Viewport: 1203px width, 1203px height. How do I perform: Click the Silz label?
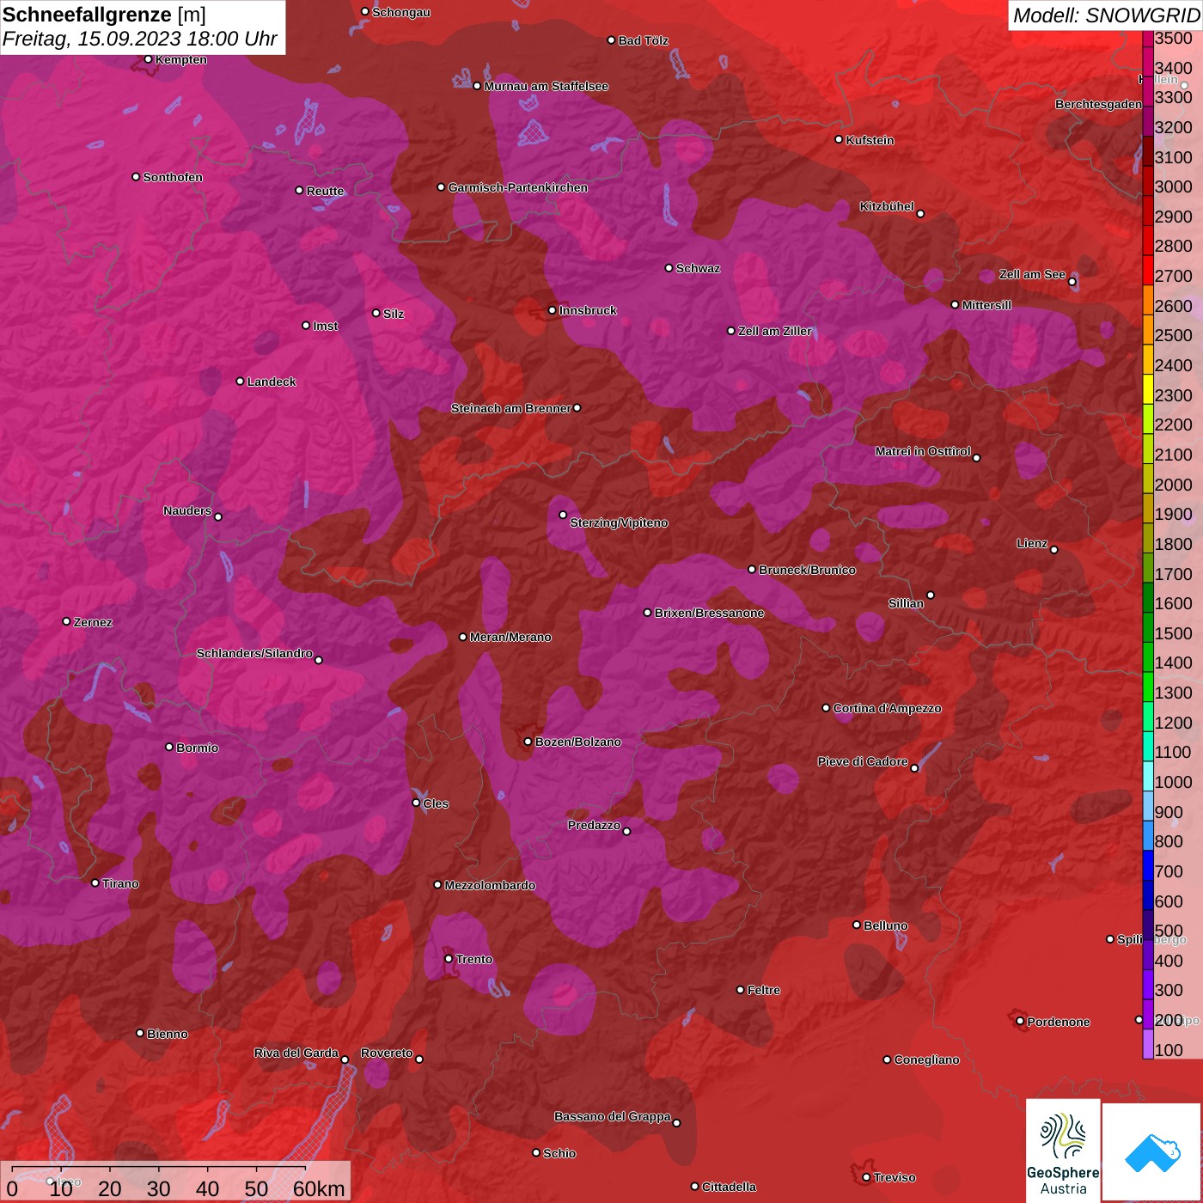[x=394, y=314]
